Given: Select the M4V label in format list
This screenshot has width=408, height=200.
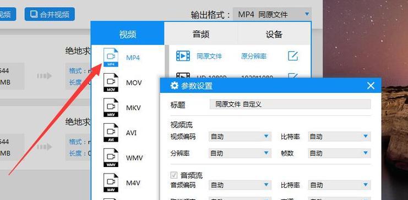Looking at the screenshot, I should click(x=133, y=182).
